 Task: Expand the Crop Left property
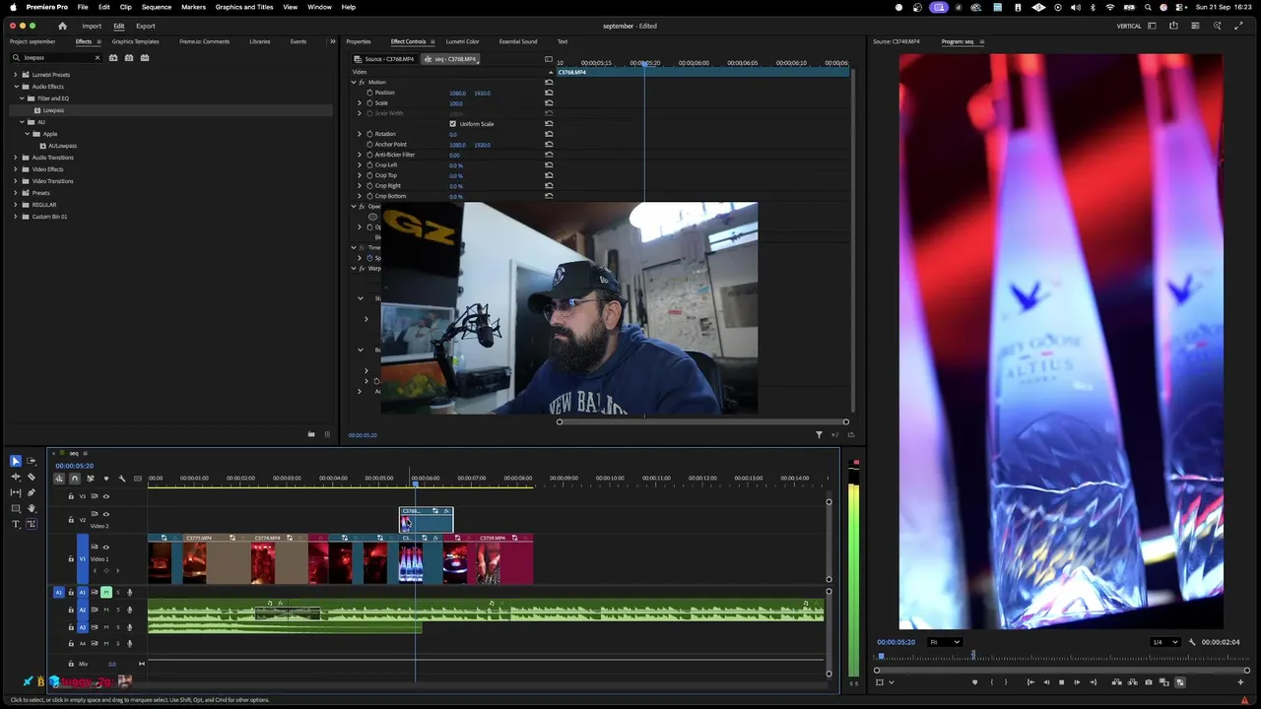tap(360, 165)
